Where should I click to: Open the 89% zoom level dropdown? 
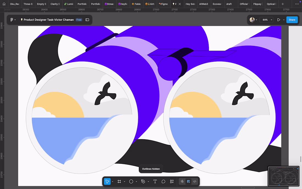(x=267, y=20)
